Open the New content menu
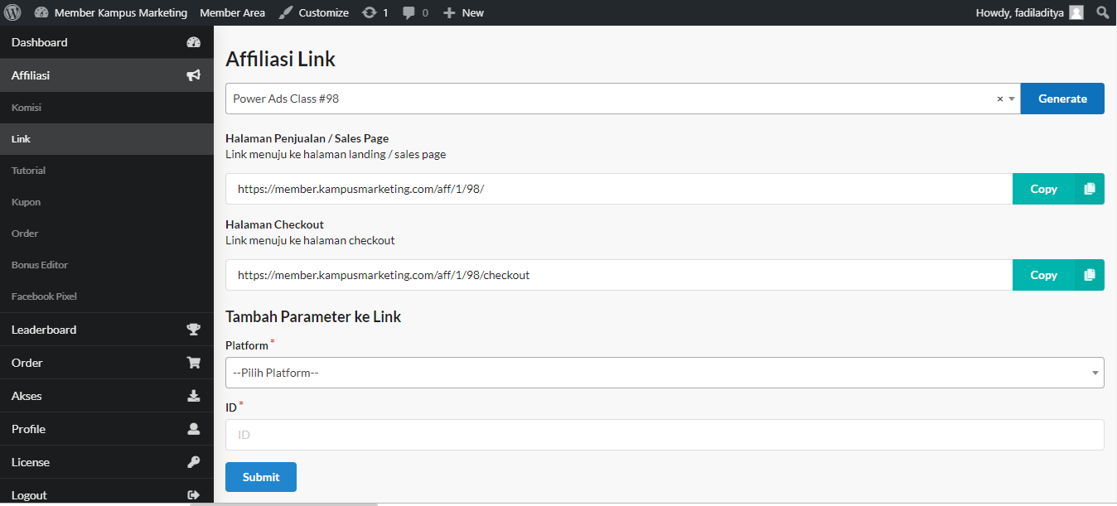The width and height of the screenshot is (1117, 506). (464, 12)
